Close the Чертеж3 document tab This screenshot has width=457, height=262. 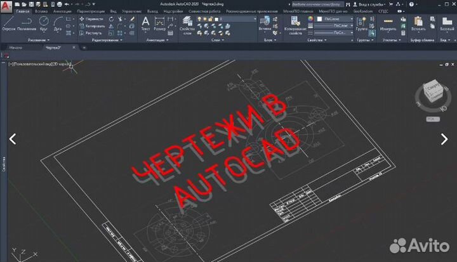(x=74, y=47)
